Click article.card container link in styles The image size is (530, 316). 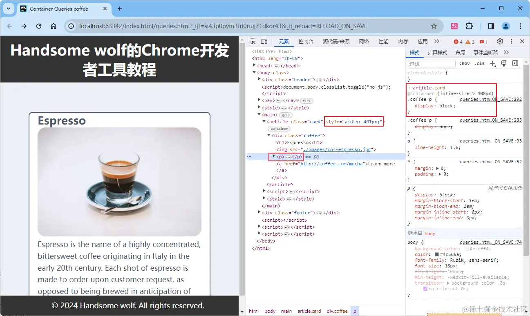(429, 88)
